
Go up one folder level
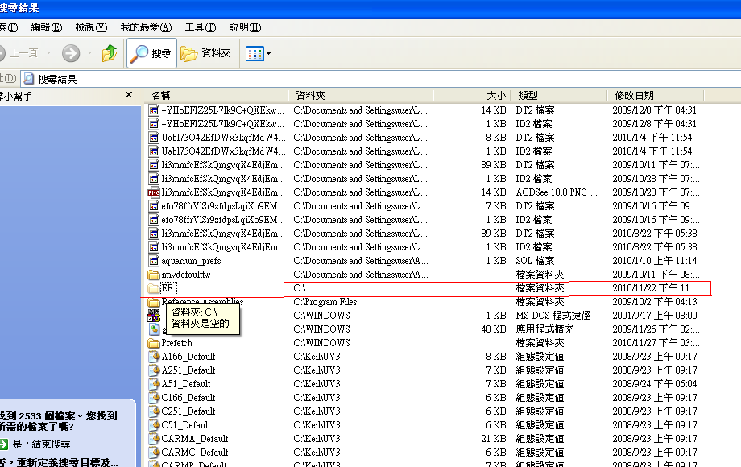[x=110, y=53]
